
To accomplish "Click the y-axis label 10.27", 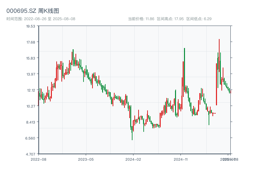I will click(31, 106).
